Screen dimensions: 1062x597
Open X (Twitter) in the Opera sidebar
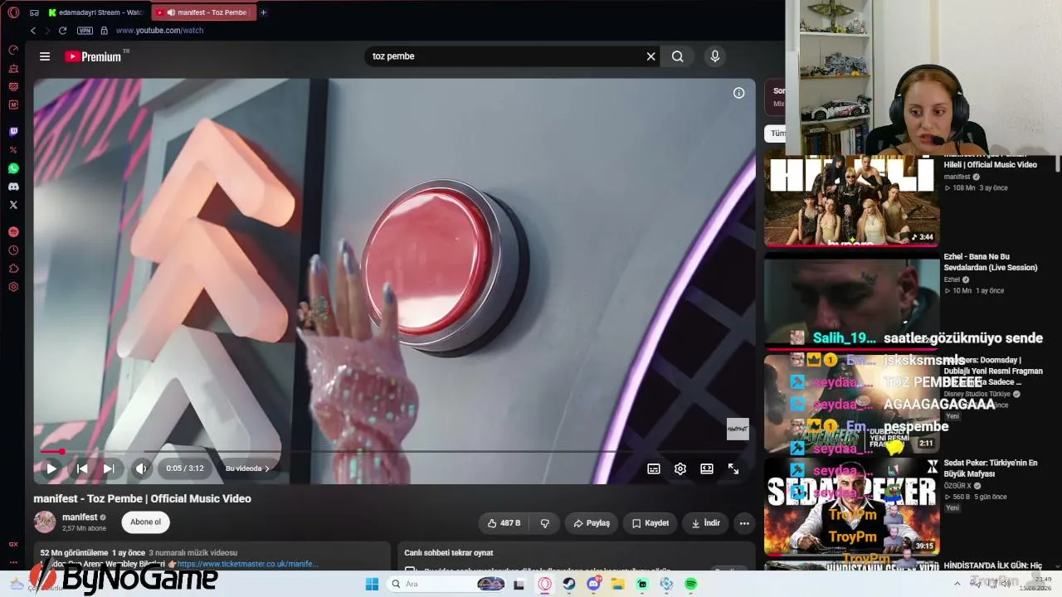13,205
